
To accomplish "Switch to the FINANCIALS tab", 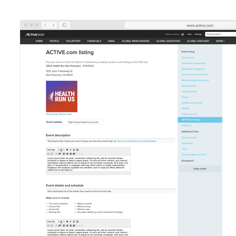I will pyautogui.click(x=94, y=41).
